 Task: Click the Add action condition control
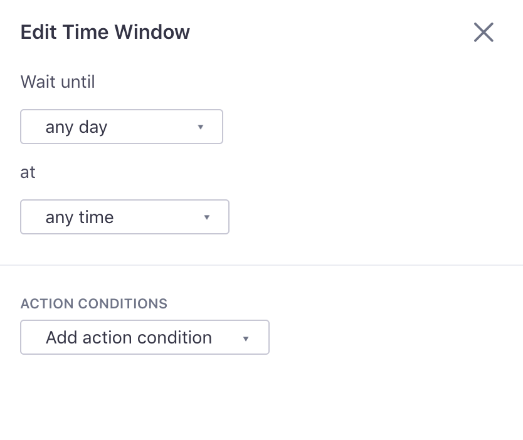tap(145, 337)
